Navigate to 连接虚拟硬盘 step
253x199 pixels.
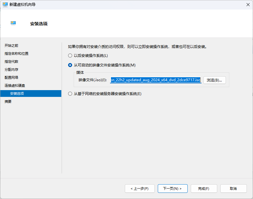15,86
